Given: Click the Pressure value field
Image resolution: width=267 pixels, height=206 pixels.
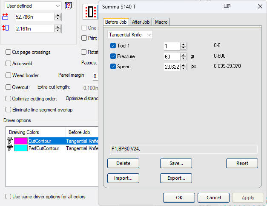Looking at the screenshot, I should [172, 56].
